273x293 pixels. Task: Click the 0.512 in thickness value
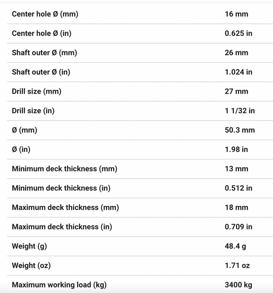pyautogui.click(x=238, y=188)
